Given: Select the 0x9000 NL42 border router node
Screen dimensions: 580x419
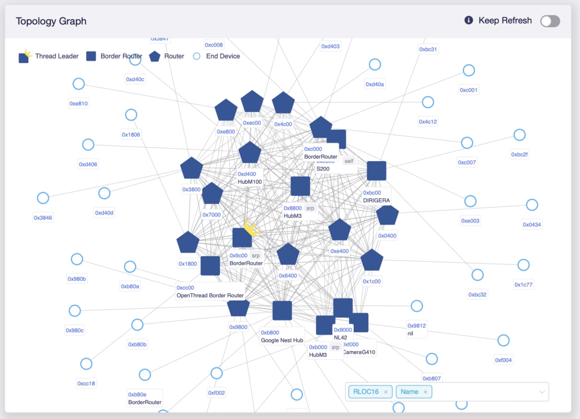Looking at the screenshot, I should [x=343, y=308].
